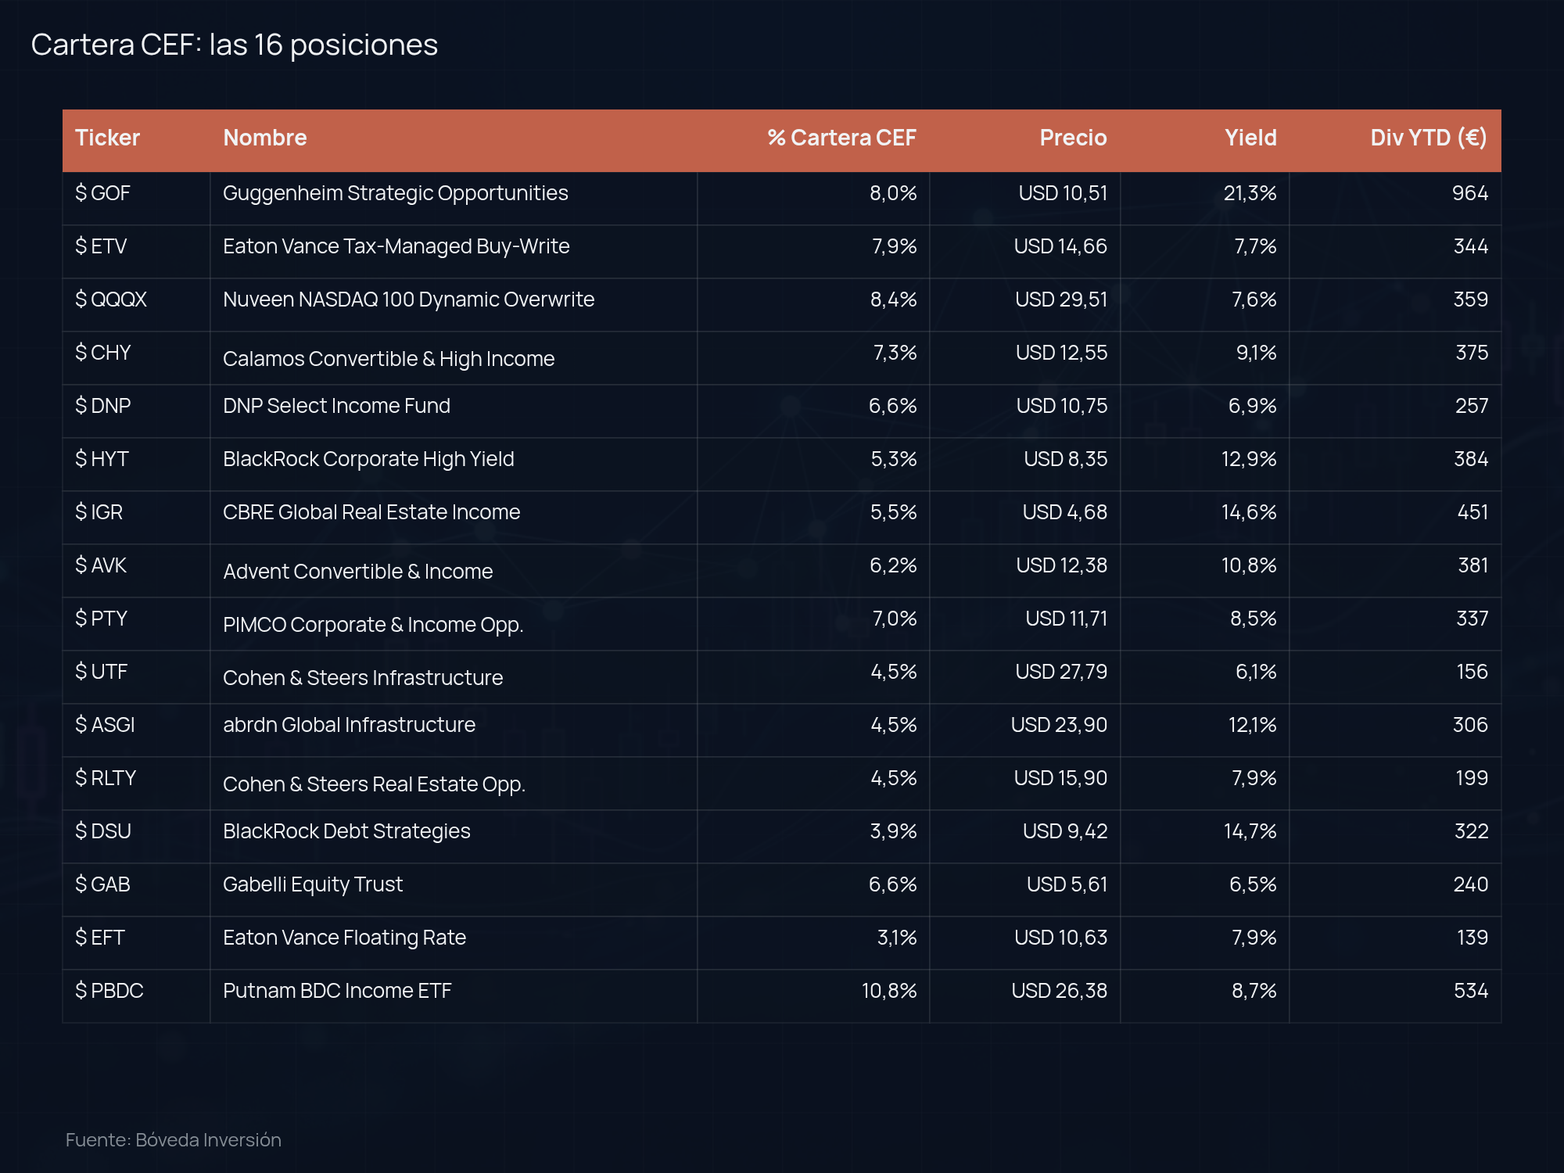1564x1173 pixels.
Task: Click the 3,1% portfolio weight
Action: point(896,938)
